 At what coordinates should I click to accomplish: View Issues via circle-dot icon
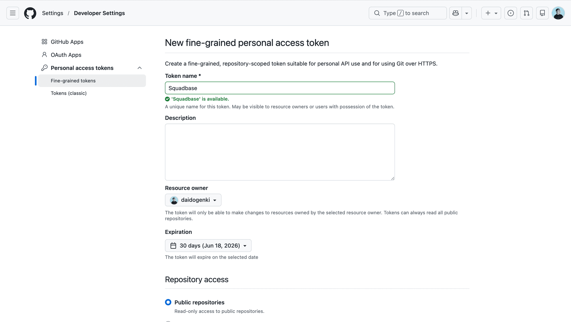511,13
